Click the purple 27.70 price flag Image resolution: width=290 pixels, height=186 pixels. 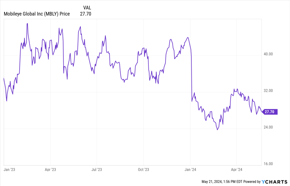coord(269,112)
